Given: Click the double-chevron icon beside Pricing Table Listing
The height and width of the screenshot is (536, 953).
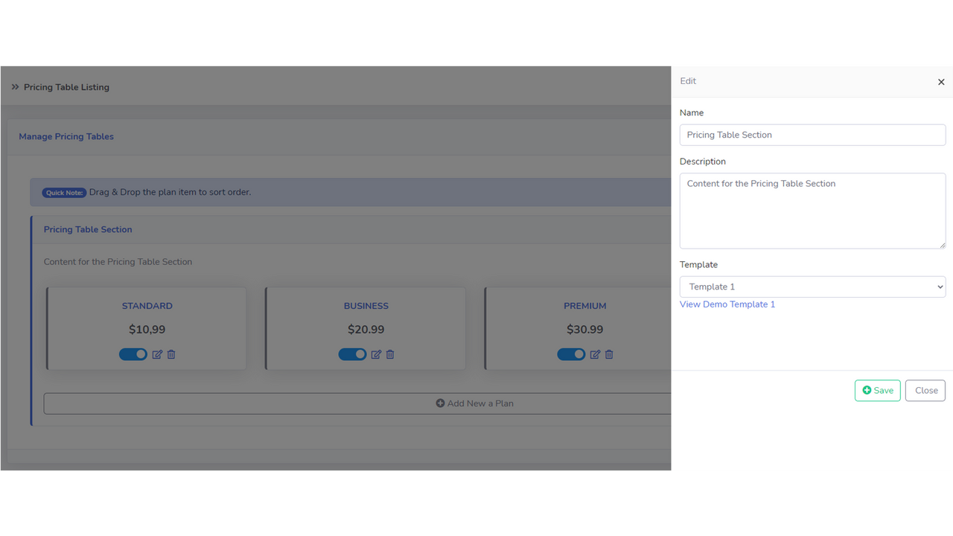Looking at the screenshot, I should [x=15, y=86].
